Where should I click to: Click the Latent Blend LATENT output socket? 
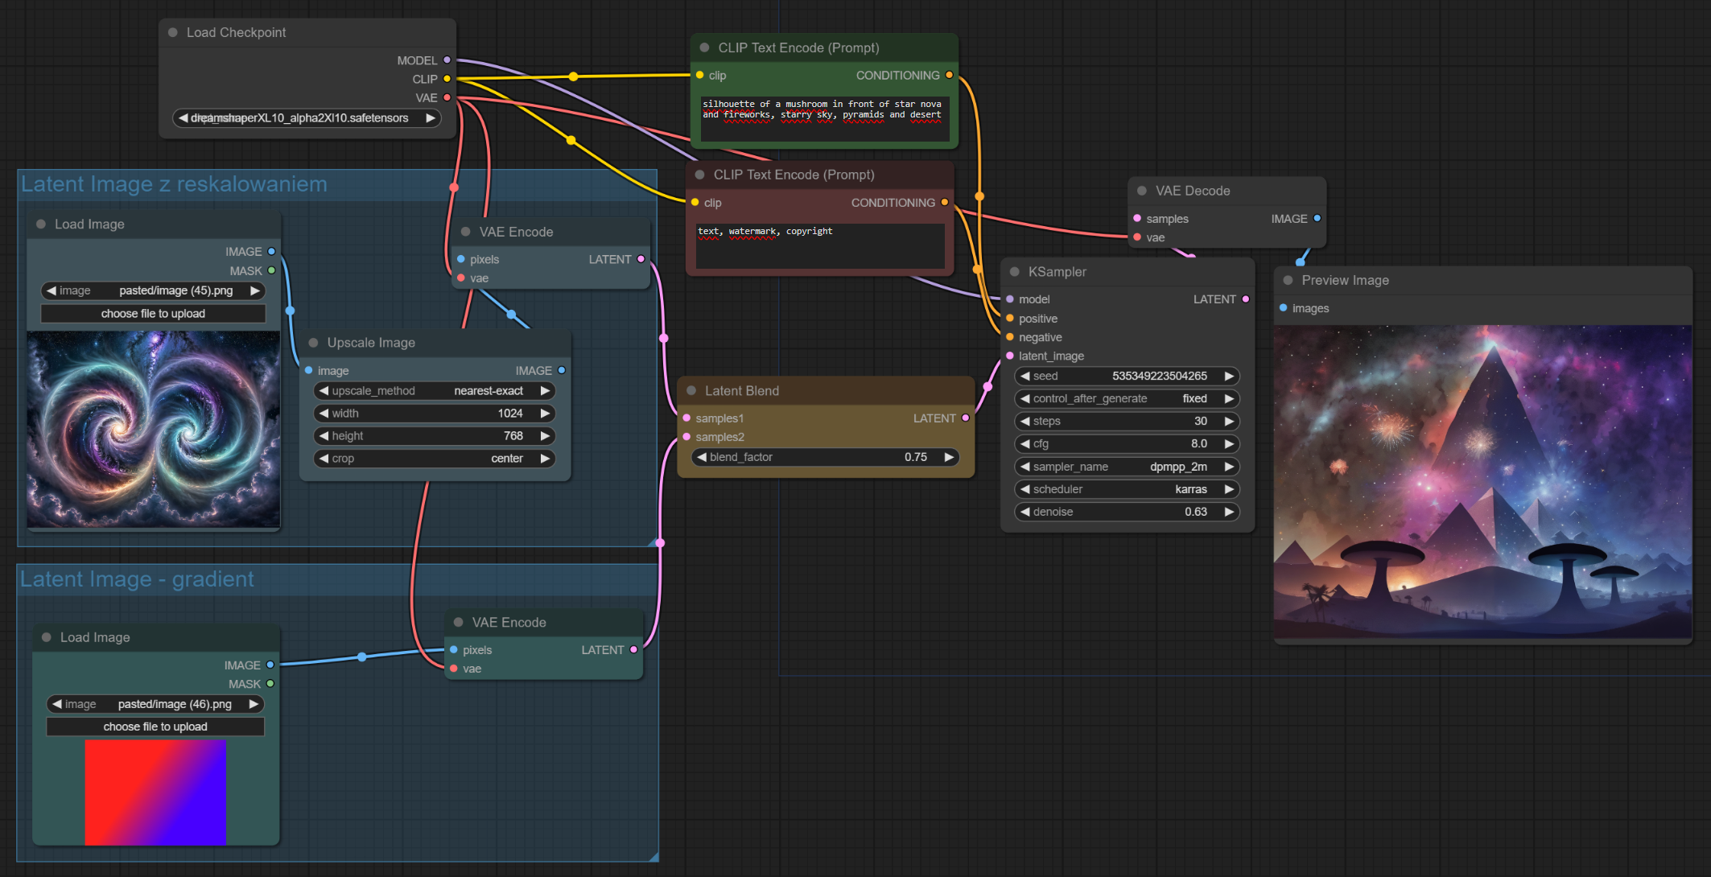(966, 418)
